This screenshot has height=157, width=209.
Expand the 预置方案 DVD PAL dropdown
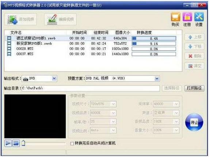coord(157,79)
